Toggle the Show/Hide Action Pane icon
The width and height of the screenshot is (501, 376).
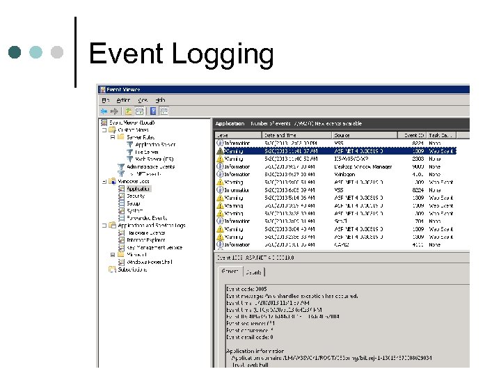(164, 111)
